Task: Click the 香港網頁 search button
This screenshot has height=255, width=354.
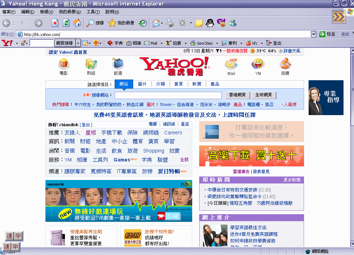Action: (x=237, y=95)
